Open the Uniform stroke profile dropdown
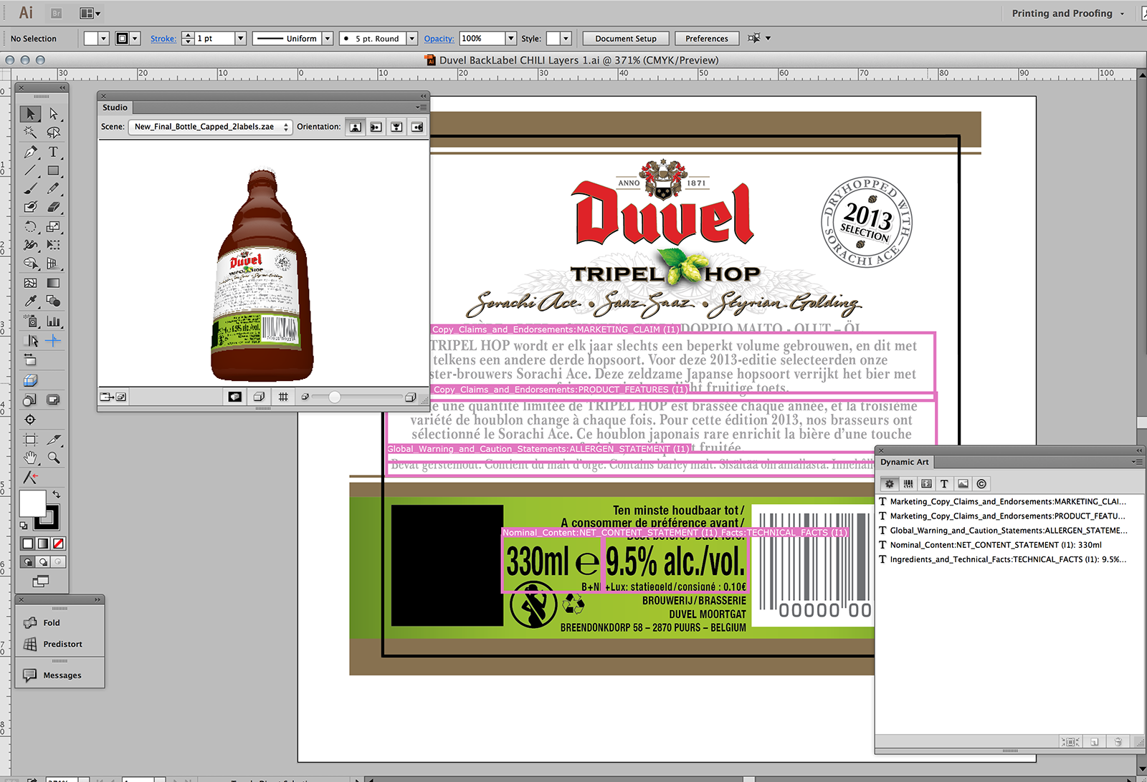This screenshot has width=1147, height=782. tap(328, 39)
